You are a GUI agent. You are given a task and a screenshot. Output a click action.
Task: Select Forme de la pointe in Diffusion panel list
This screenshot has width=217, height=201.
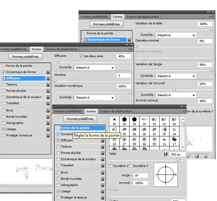(19, 66)
